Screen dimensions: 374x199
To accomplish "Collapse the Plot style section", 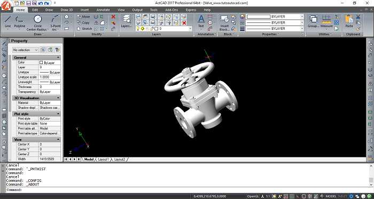I will coord(58,114).
